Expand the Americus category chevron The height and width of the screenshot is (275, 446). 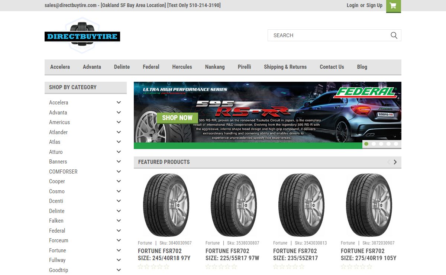(119, 122)
